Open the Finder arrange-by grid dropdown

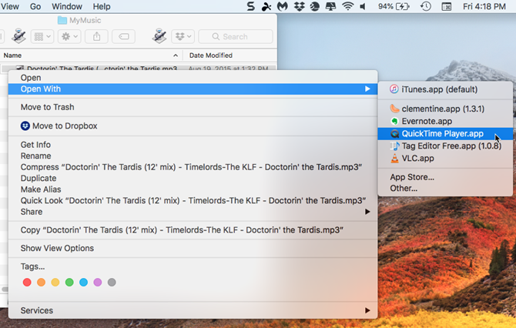coord(42,36)
